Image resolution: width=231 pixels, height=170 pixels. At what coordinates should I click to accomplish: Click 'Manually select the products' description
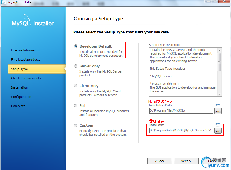point(103,133)
